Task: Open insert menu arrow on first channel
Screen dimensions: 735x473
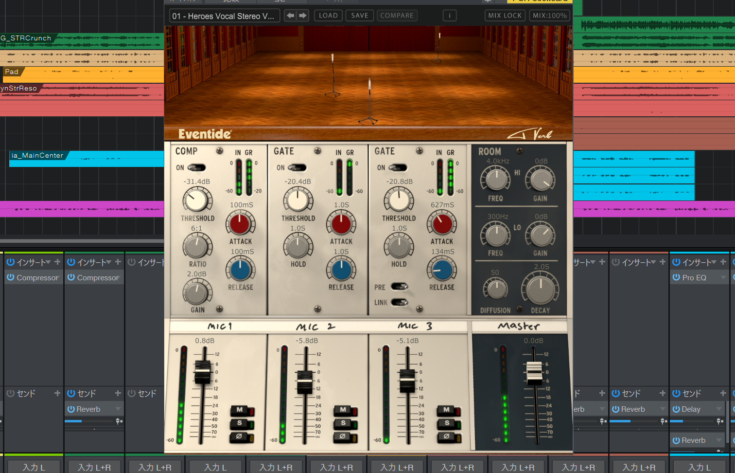Action: pos(48,262)
